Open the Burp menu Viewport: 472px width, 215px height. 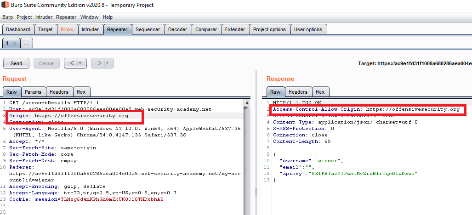coord(7,17)
